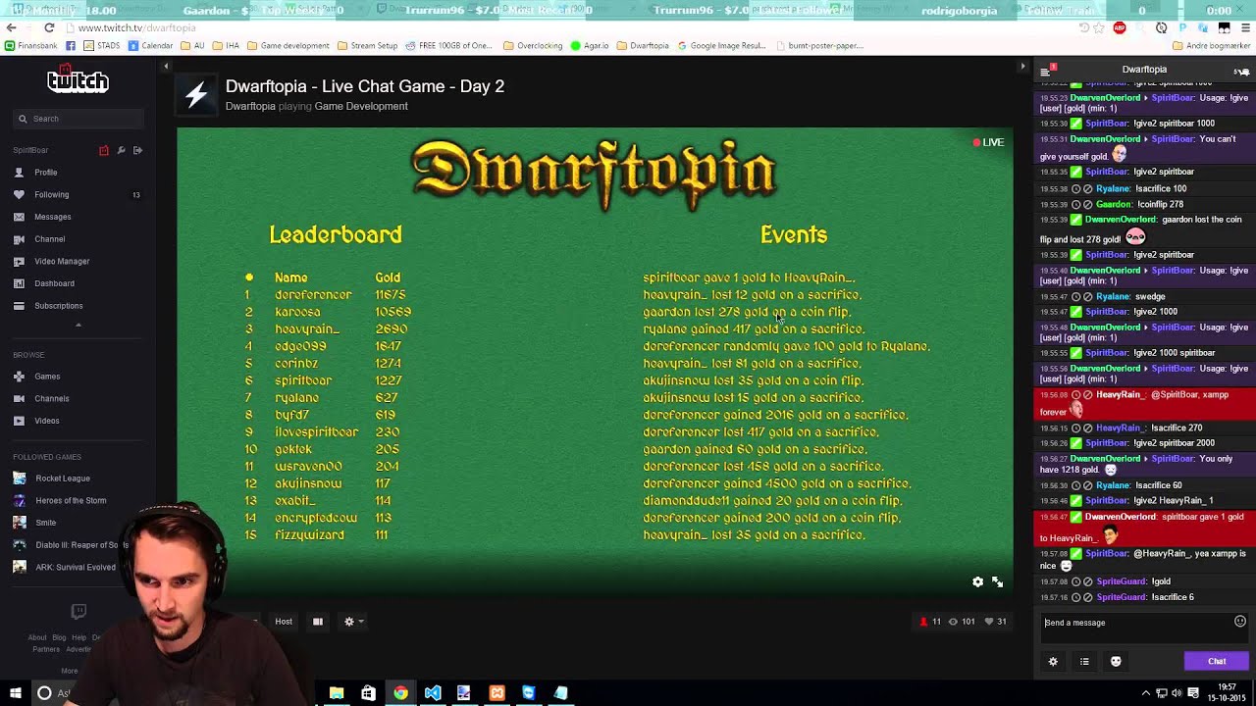Collapse the chat panel arrow
The height and width of the screenshot is (706, 1256).
click(1022, 67)
